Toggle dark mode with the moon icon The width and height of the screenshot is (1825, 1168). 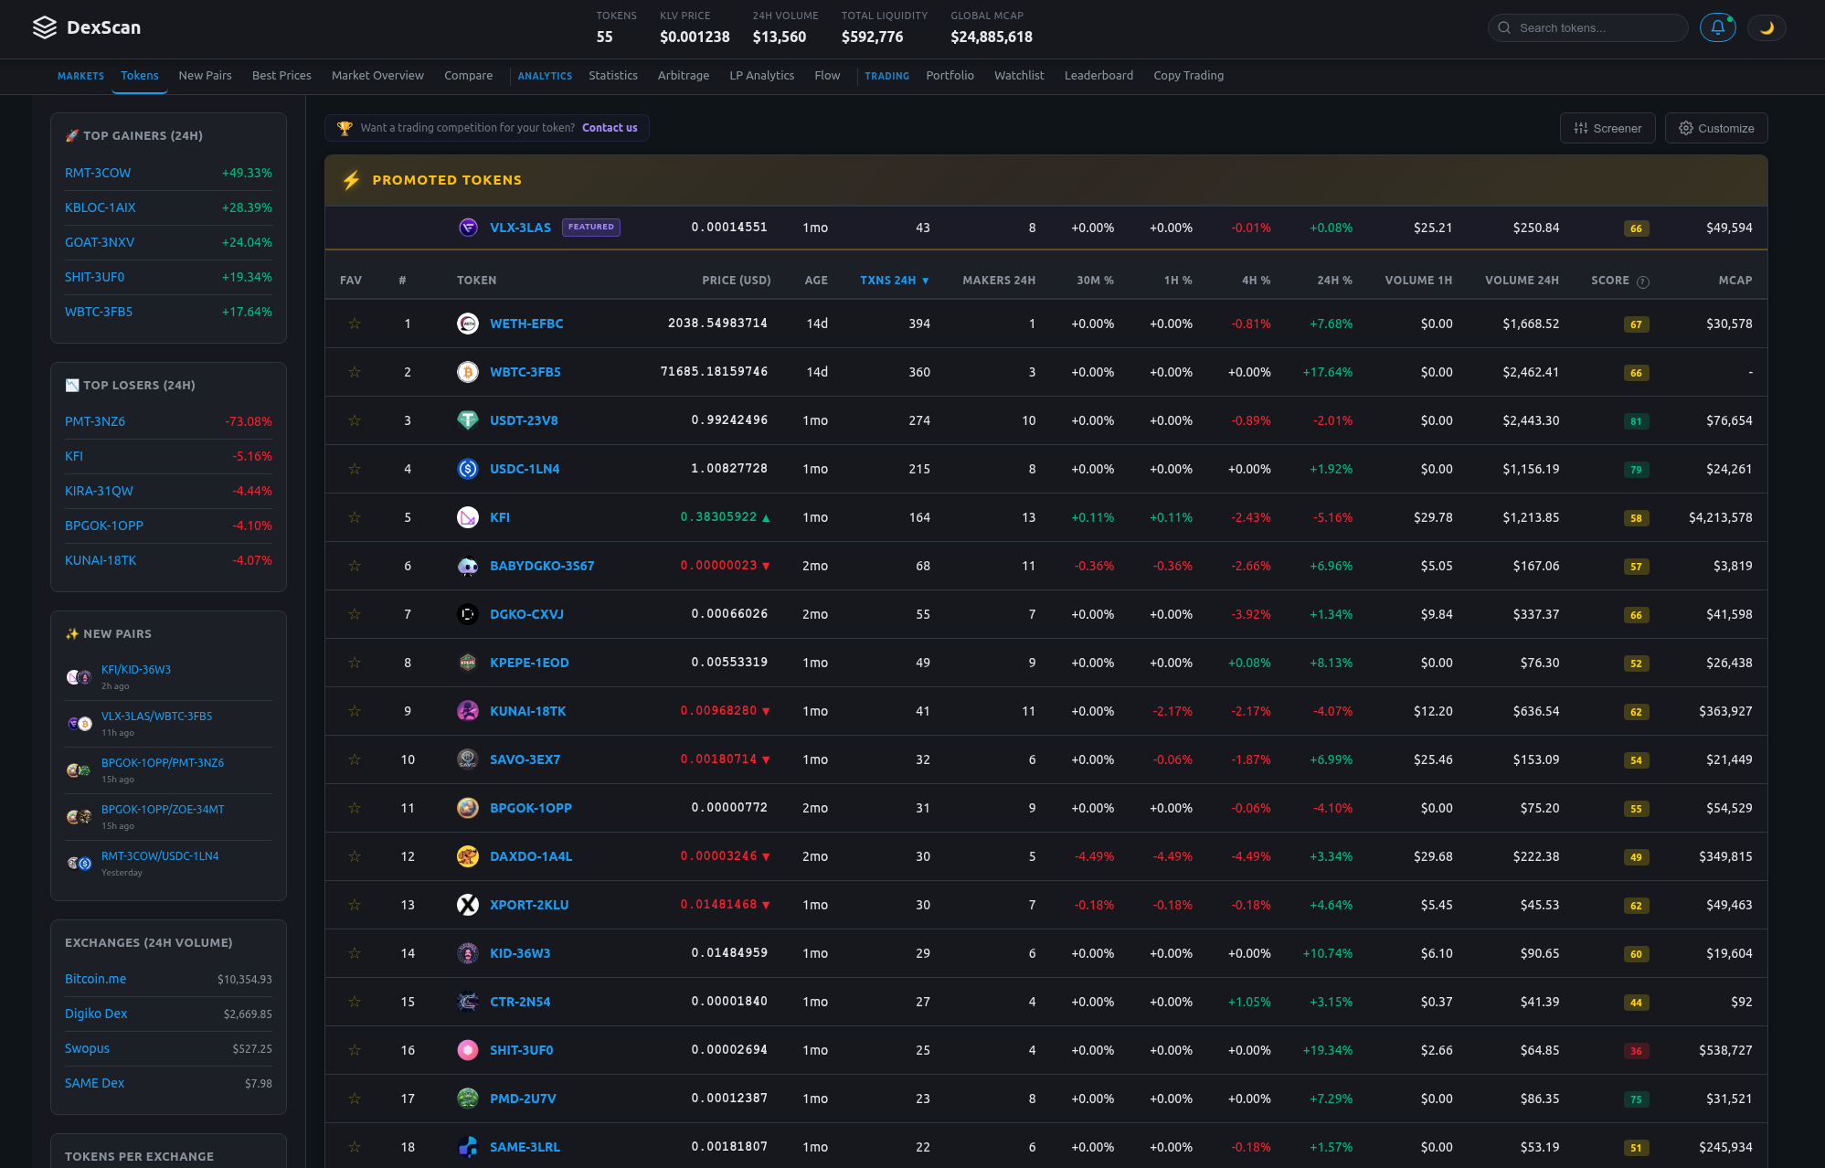(1767, 27)
